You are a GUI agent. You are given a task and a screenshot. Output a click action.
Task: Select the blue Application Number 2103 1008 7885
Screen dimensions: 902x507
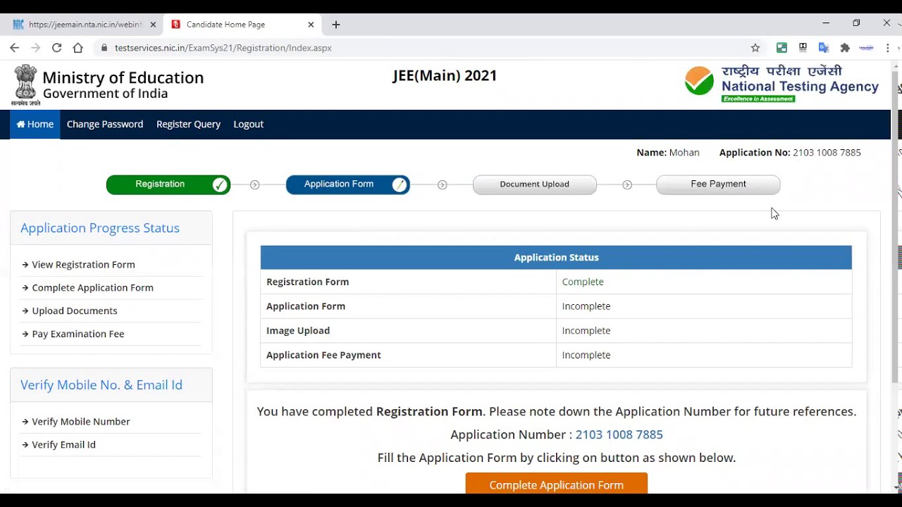619,434
